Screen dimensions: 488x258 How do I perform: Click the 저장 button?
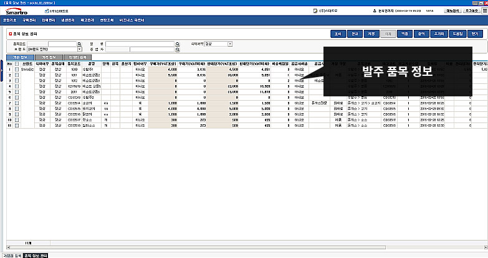tap(371, 34)
